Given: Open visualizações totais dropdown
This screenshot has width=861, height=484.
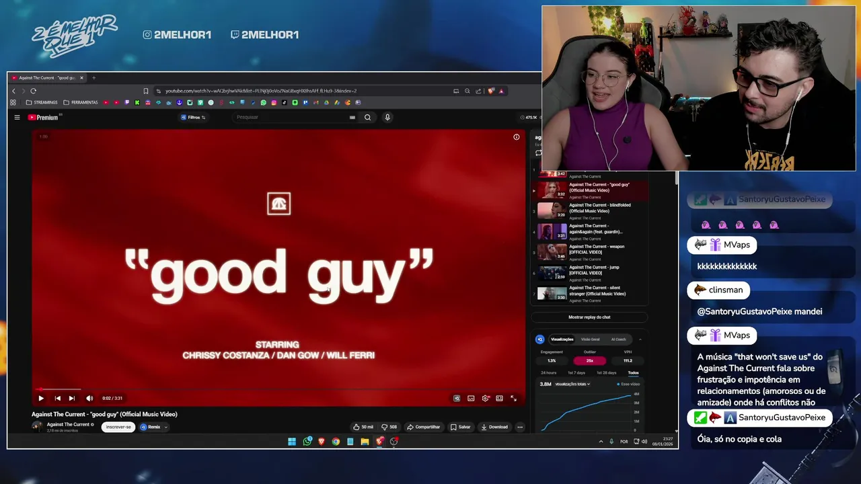Looking at the screenshot, I should click(572, 384).
